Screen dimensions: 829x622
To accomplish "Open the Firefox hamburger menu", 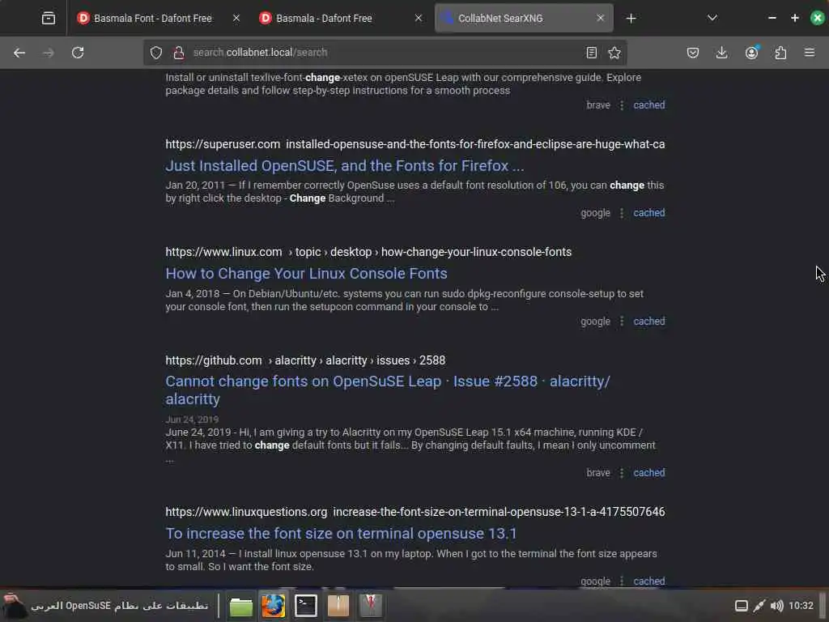I will (x=810, y=53).
